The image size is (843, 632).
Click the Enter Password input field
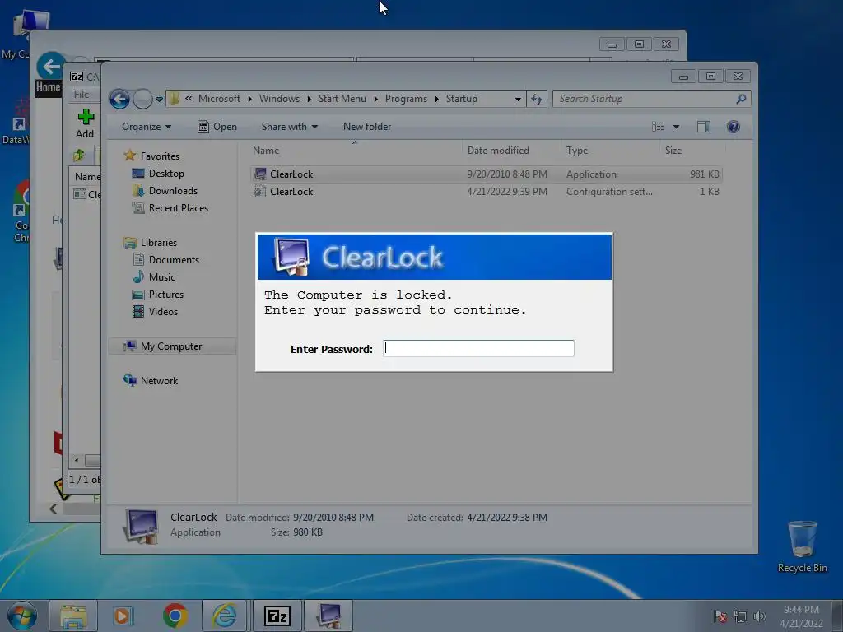(x=478, y=348)
